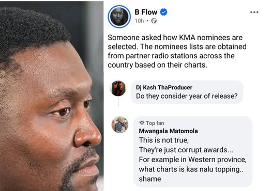Open the three-dot post options menu
Image resolution: width=272 pixels, height=191 pixels.
tap(254, 12)
